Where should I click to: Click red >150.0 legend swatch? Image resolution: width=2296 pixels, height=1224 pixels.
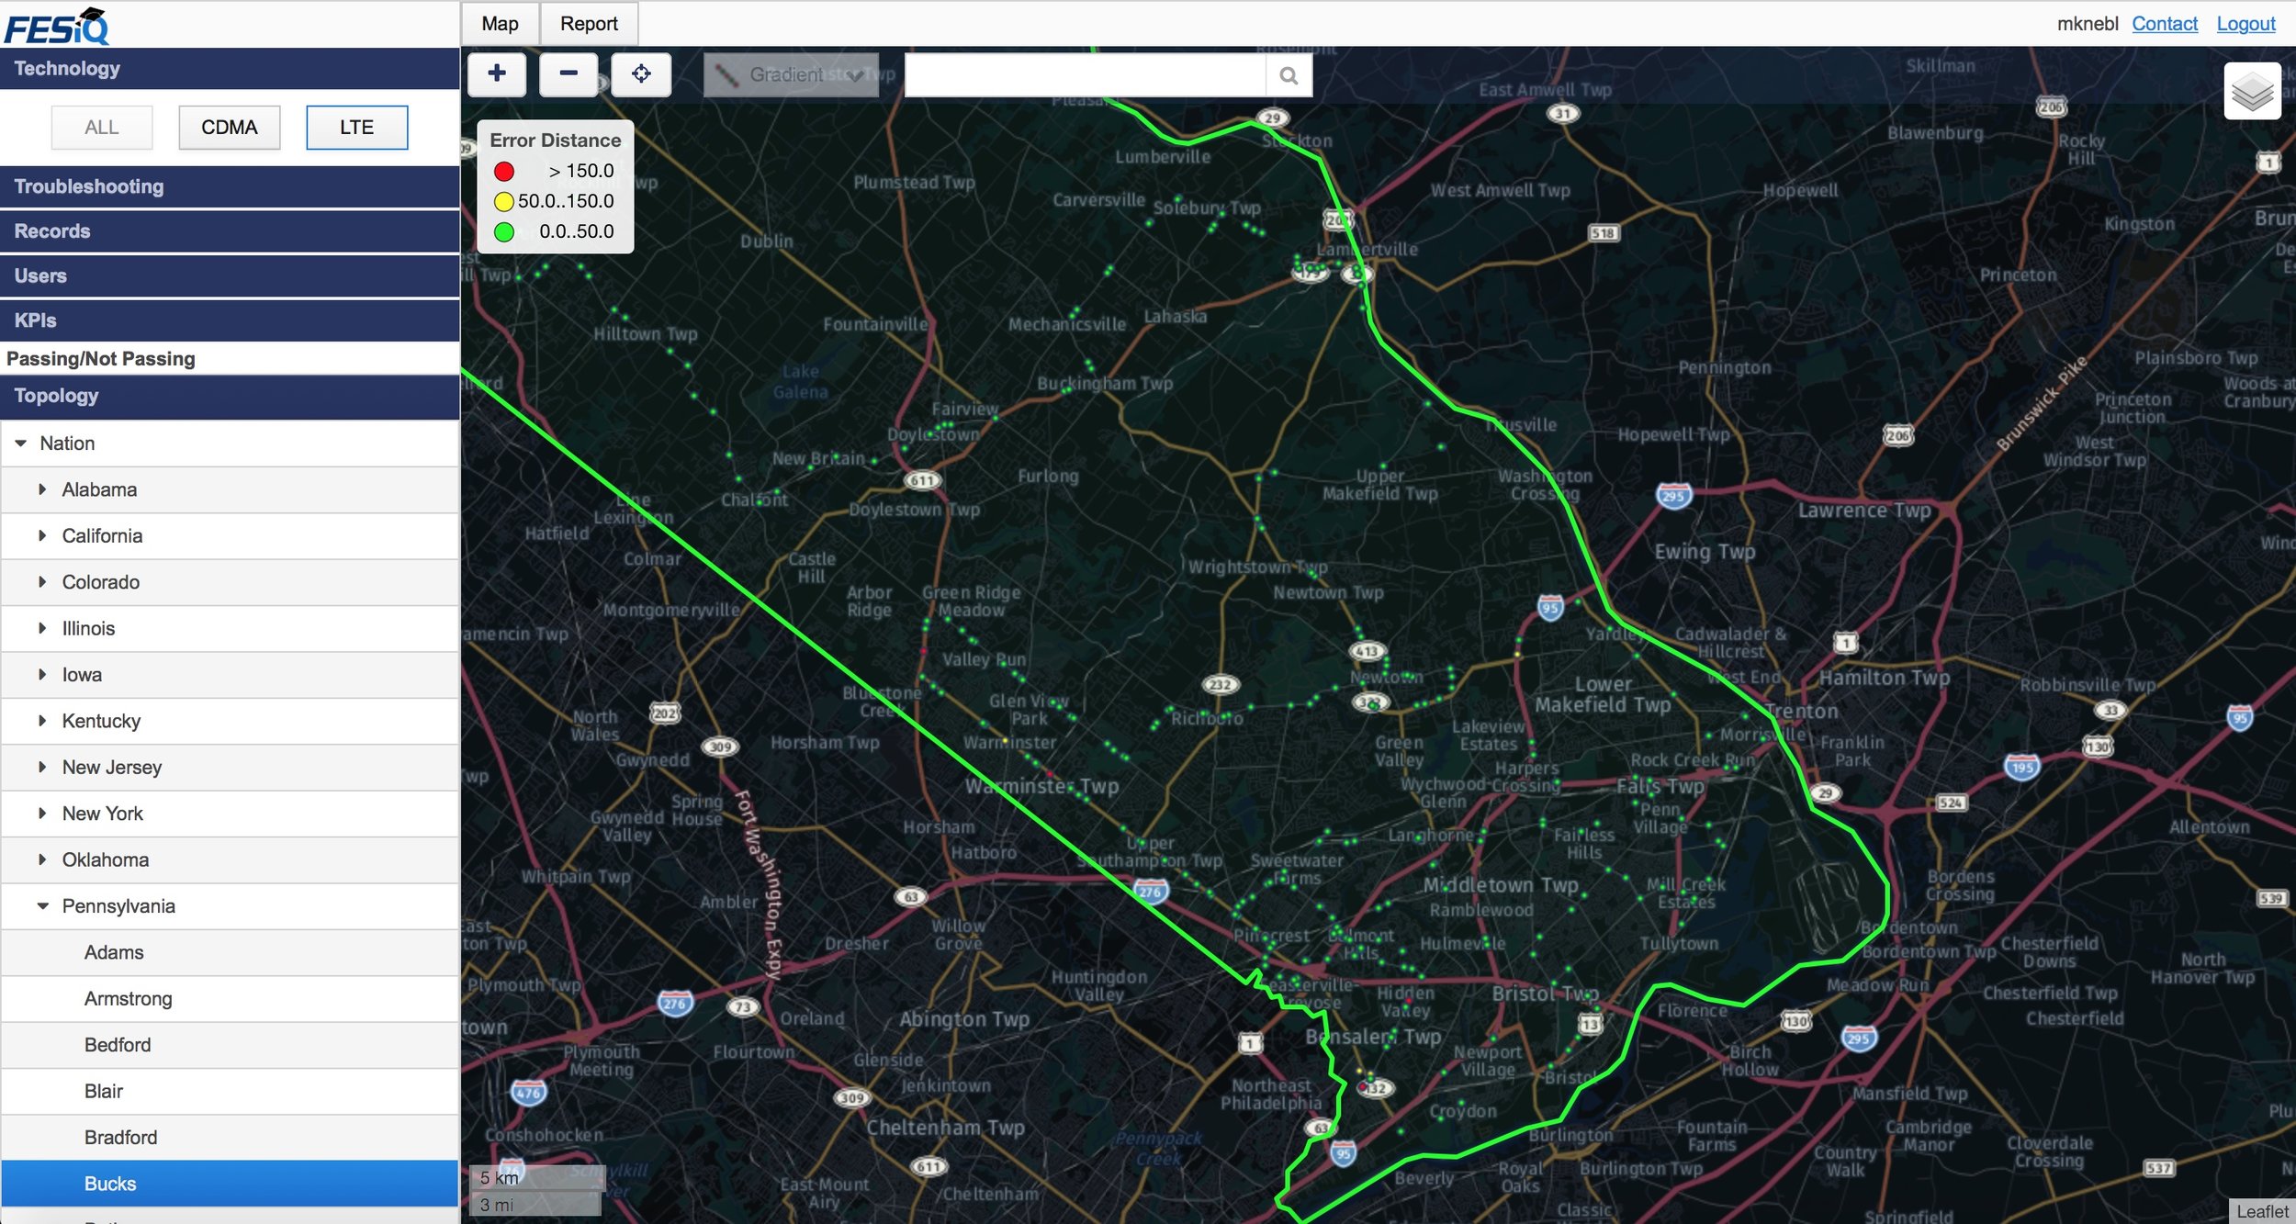click(x=504, y=172)
